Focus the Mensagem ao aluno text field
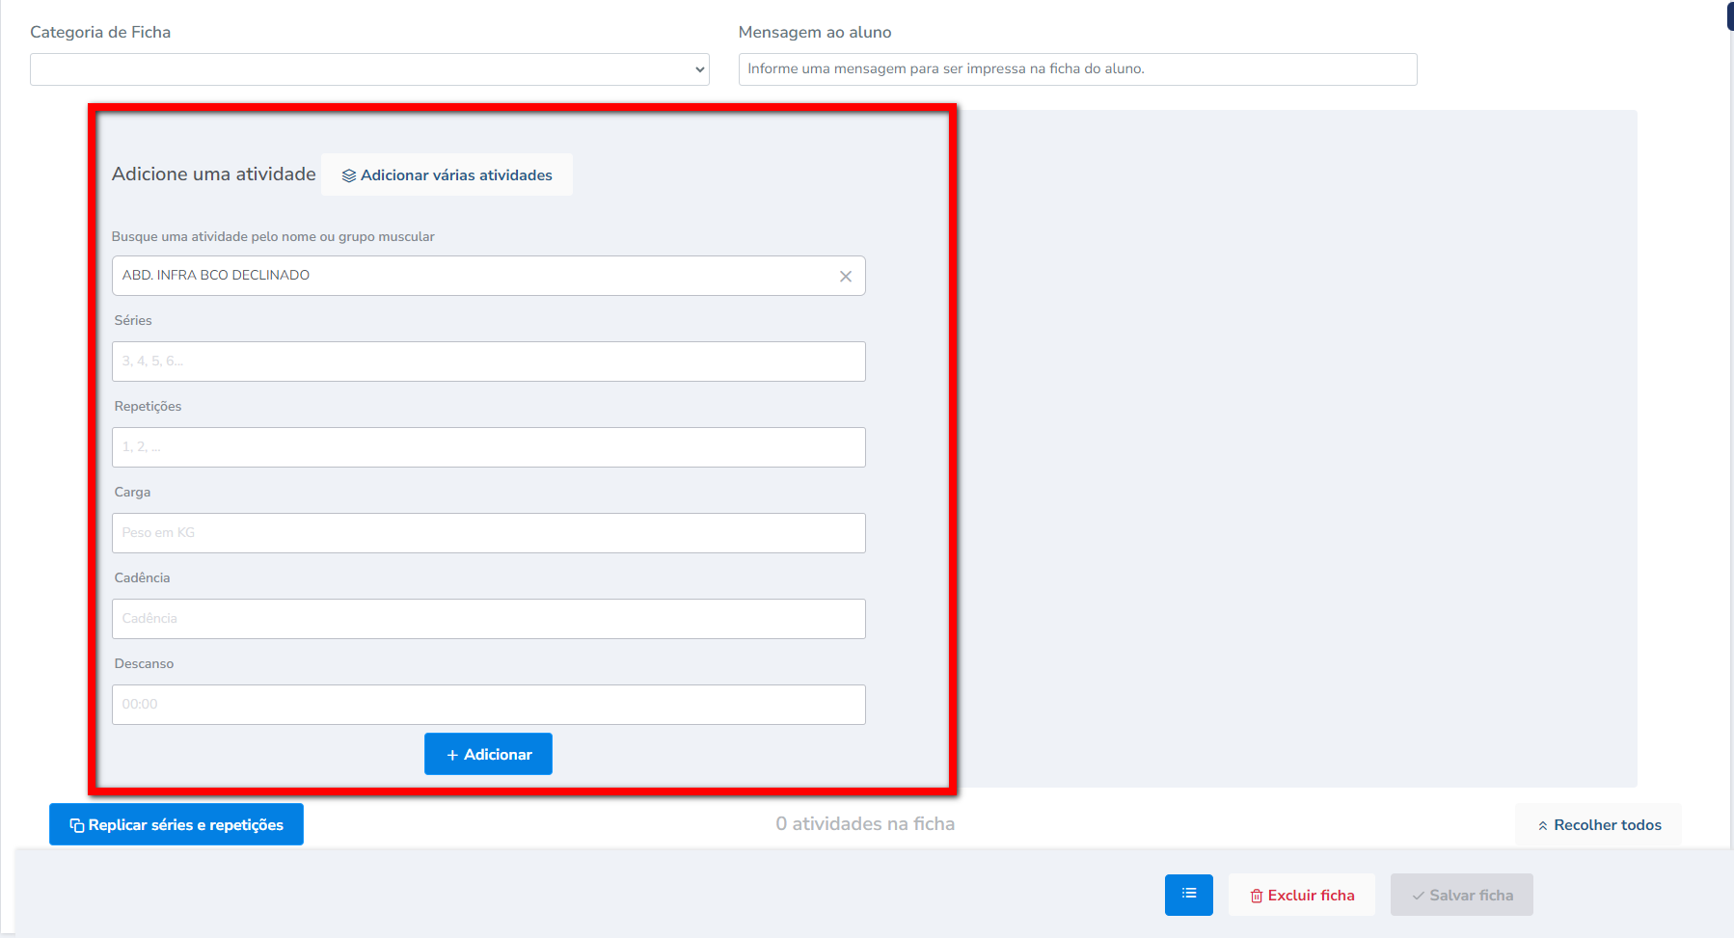The image size is (1734, 938). tap(1076, 69)
